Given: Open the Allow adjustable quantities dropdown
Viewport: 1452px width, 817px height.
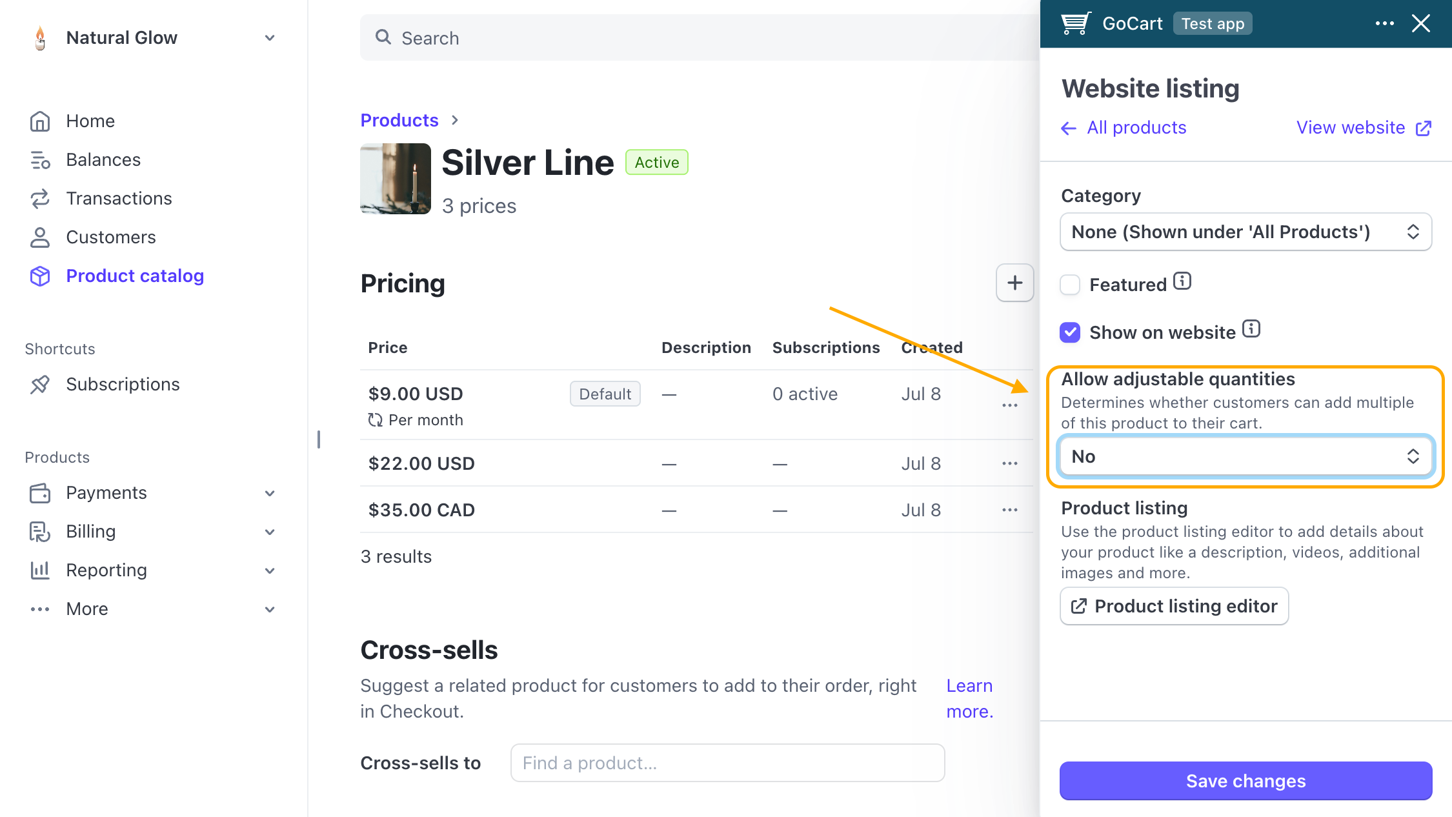Looking at the screenshot, I should pyautogui.click(x=1245, y=457).
